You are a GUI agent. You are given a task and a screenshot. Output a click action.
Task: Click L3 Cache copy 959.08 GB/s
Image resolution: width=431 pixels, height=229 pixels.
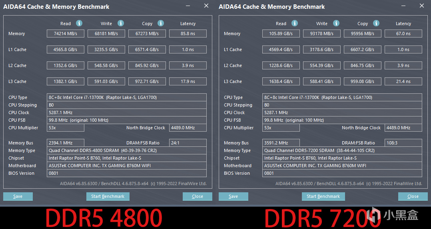coord(363,81)
